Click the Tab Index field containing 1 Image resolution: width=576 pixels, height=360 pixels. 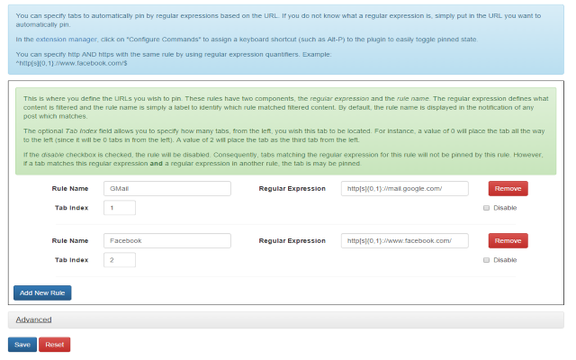click(x=120, y=208)
